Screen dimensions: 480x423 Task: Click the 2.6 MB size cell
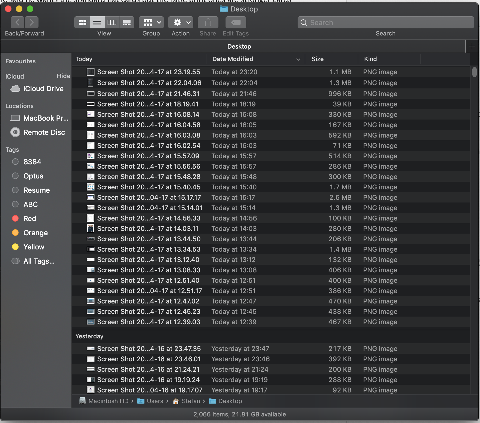(x=340, y=197)
